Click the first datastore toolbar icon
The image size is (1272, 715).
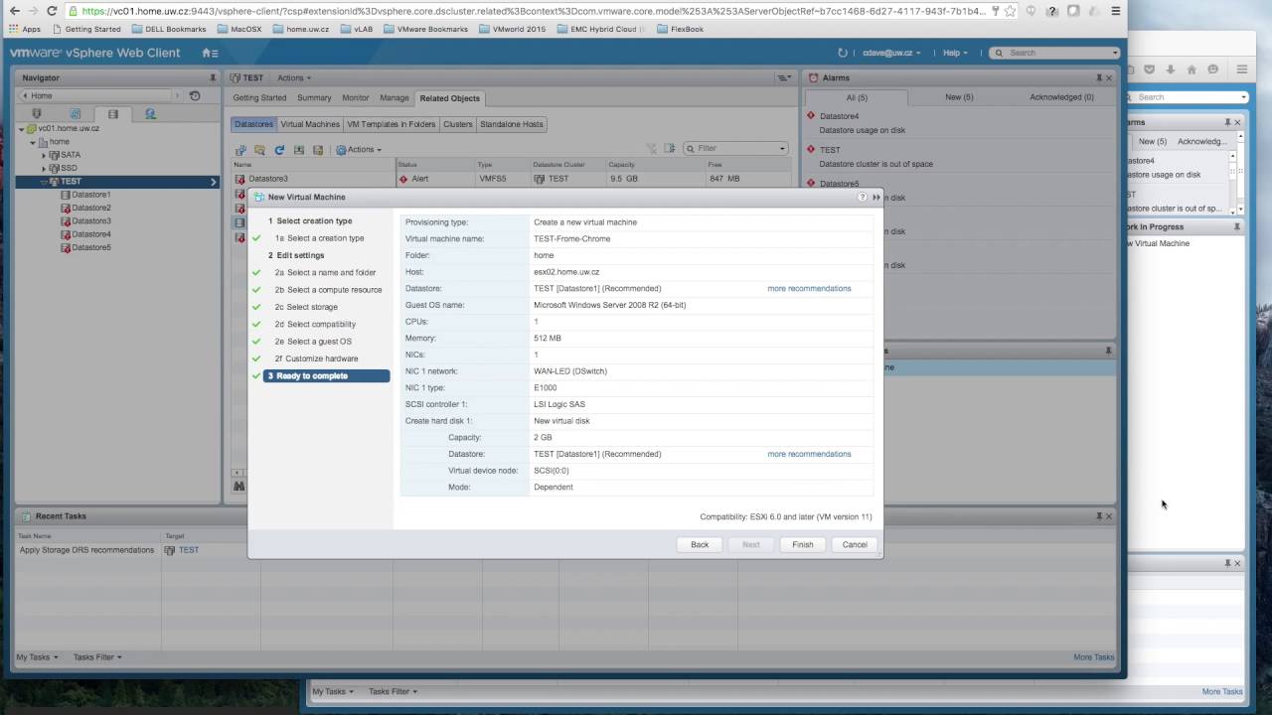coord(240,150)
